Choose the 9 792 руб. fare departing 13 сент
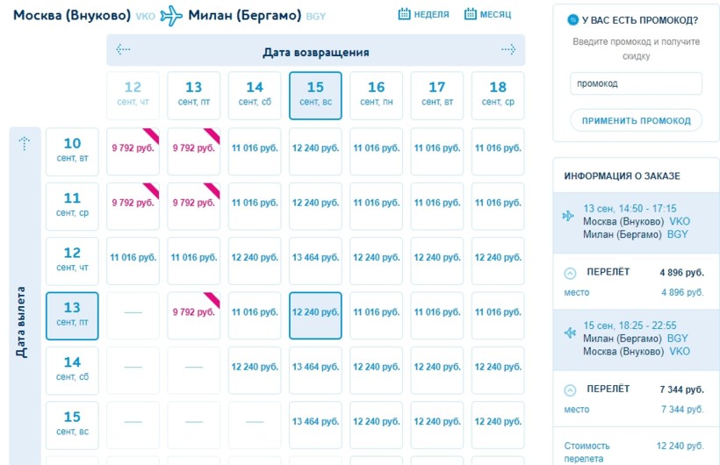 [x=194, y=312]
